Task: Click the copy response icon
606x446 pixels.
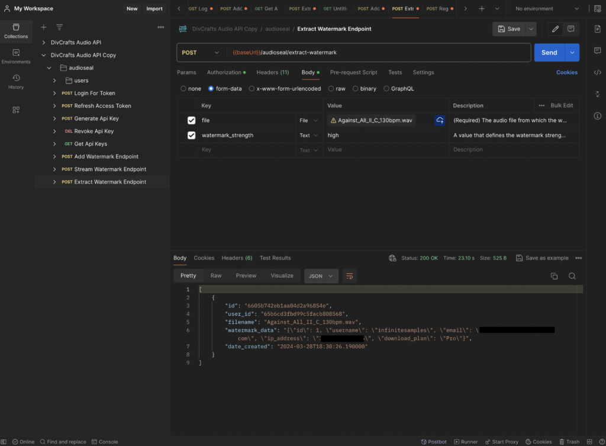Action: coord(554,276)
